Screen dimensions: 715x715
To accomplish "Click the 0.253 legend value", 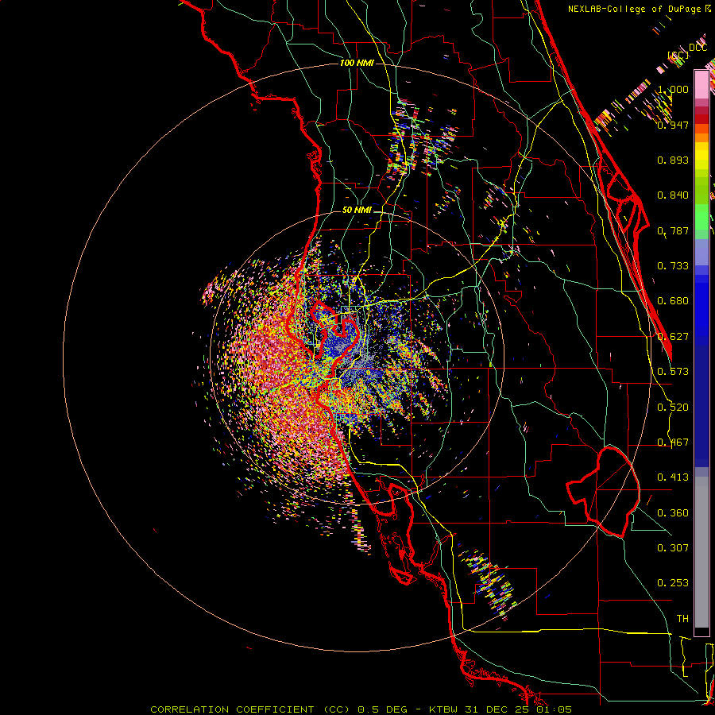I will tap(673, 583).
